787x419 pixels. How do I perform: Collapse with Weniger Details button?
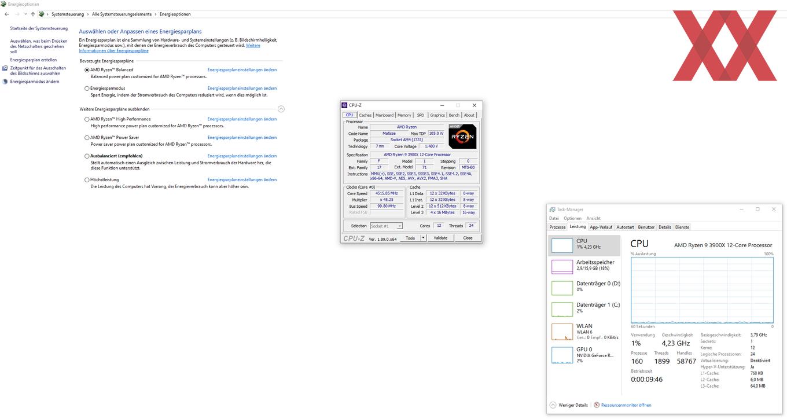[569, 405]
